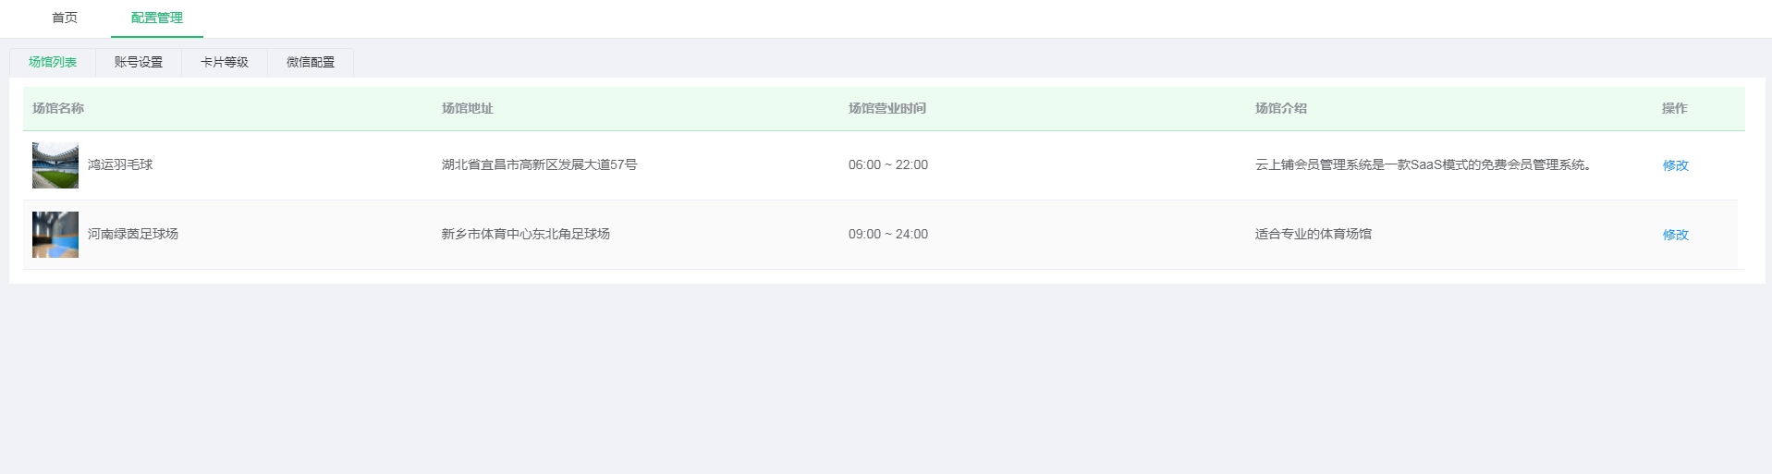Open the 微信配置 sub-tab
1772x474 pixels.
coord(311,62)
